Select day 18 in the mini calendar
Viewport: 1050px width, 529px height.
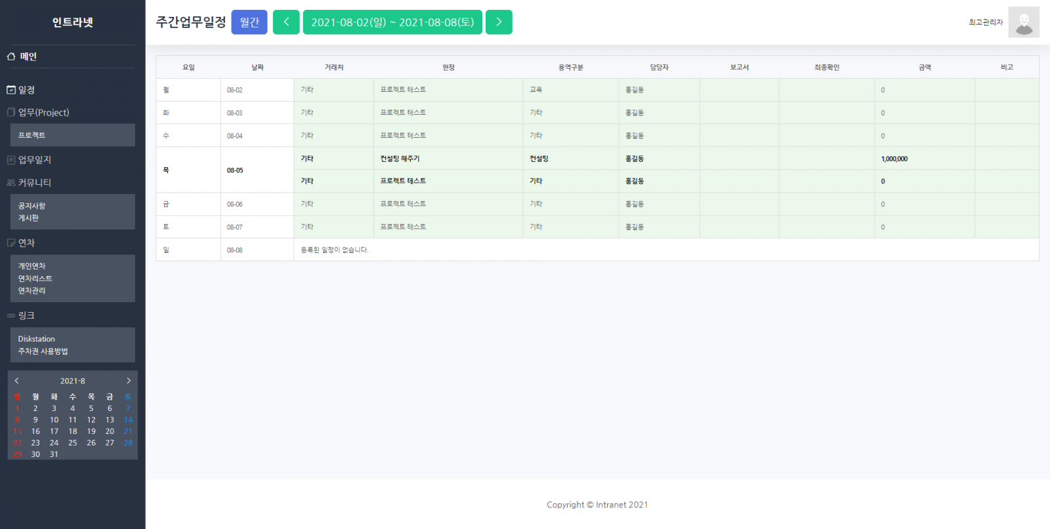tap(73, 431)
